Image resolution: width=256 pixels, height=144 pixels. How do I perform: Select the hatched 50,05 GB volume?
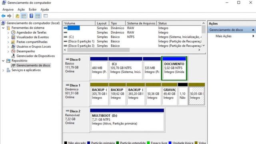coord(196,94)
